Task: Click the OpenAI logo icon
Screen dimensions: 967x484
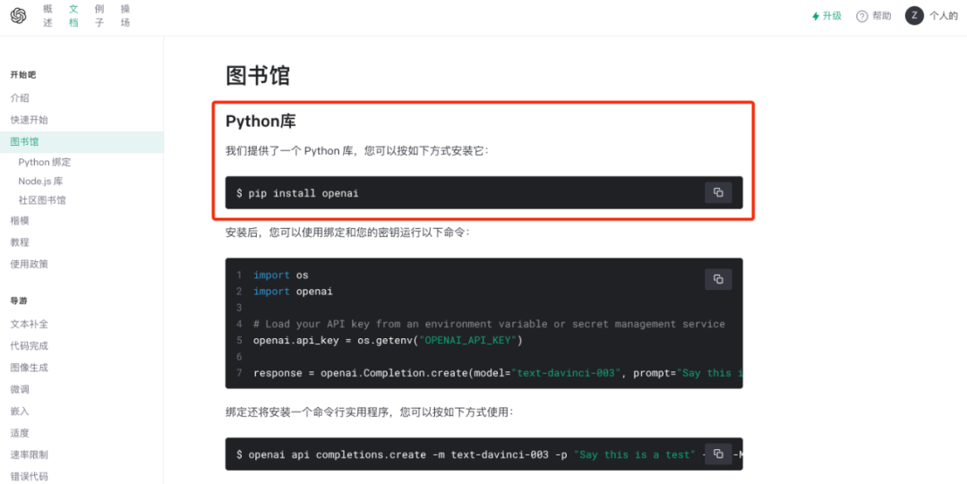Action: coord(19,16)
